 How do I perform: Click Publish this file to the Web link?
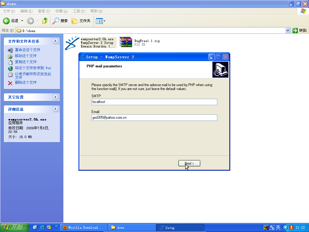point(33,68)
